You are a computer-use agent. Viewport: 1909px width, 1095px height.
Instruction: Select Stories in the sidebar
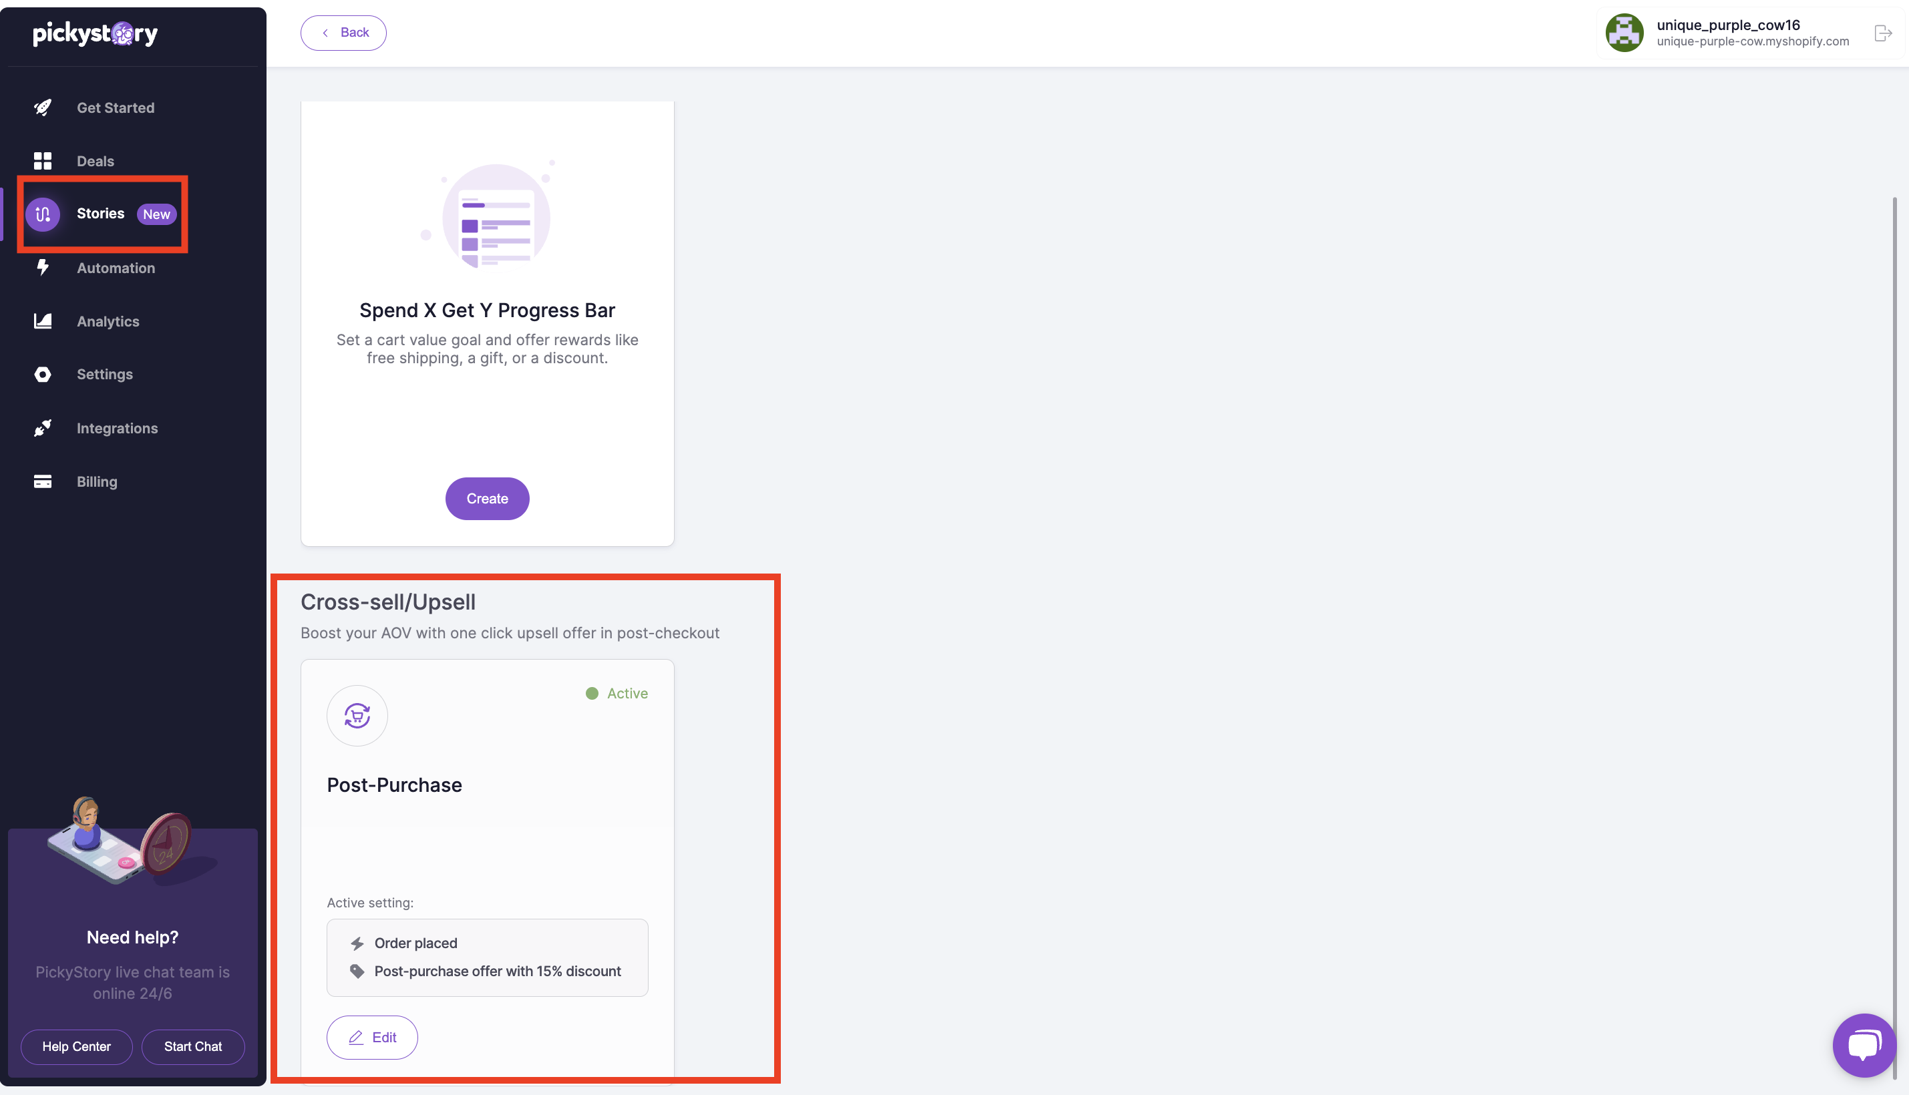pos(101,214)
